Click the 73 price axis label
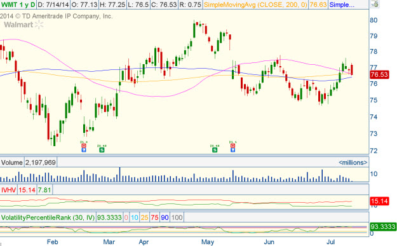The width and height of the screenshot is (397, 246). pos(373,133)
